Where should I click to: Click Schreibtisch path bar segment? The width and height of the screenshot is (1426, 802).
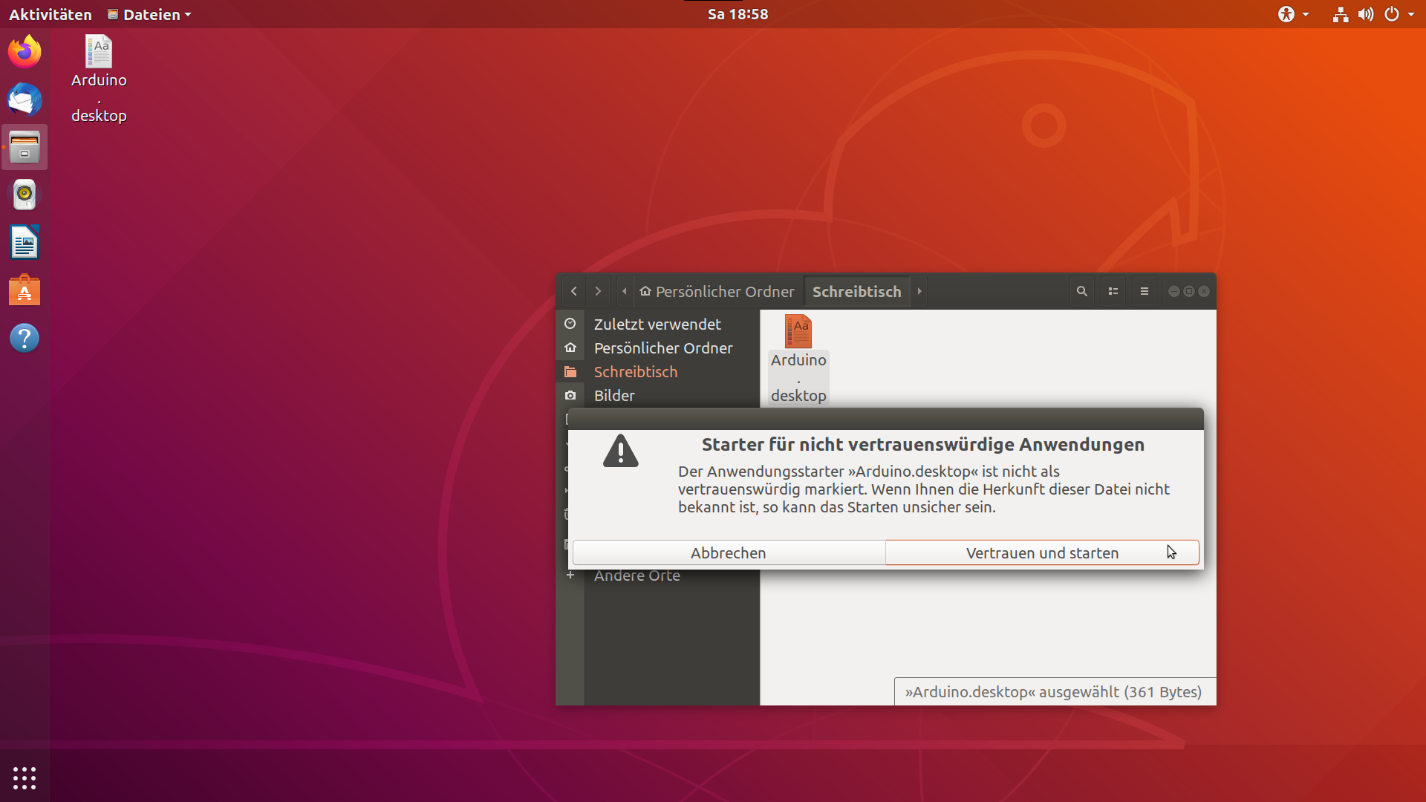coord(857,292)
